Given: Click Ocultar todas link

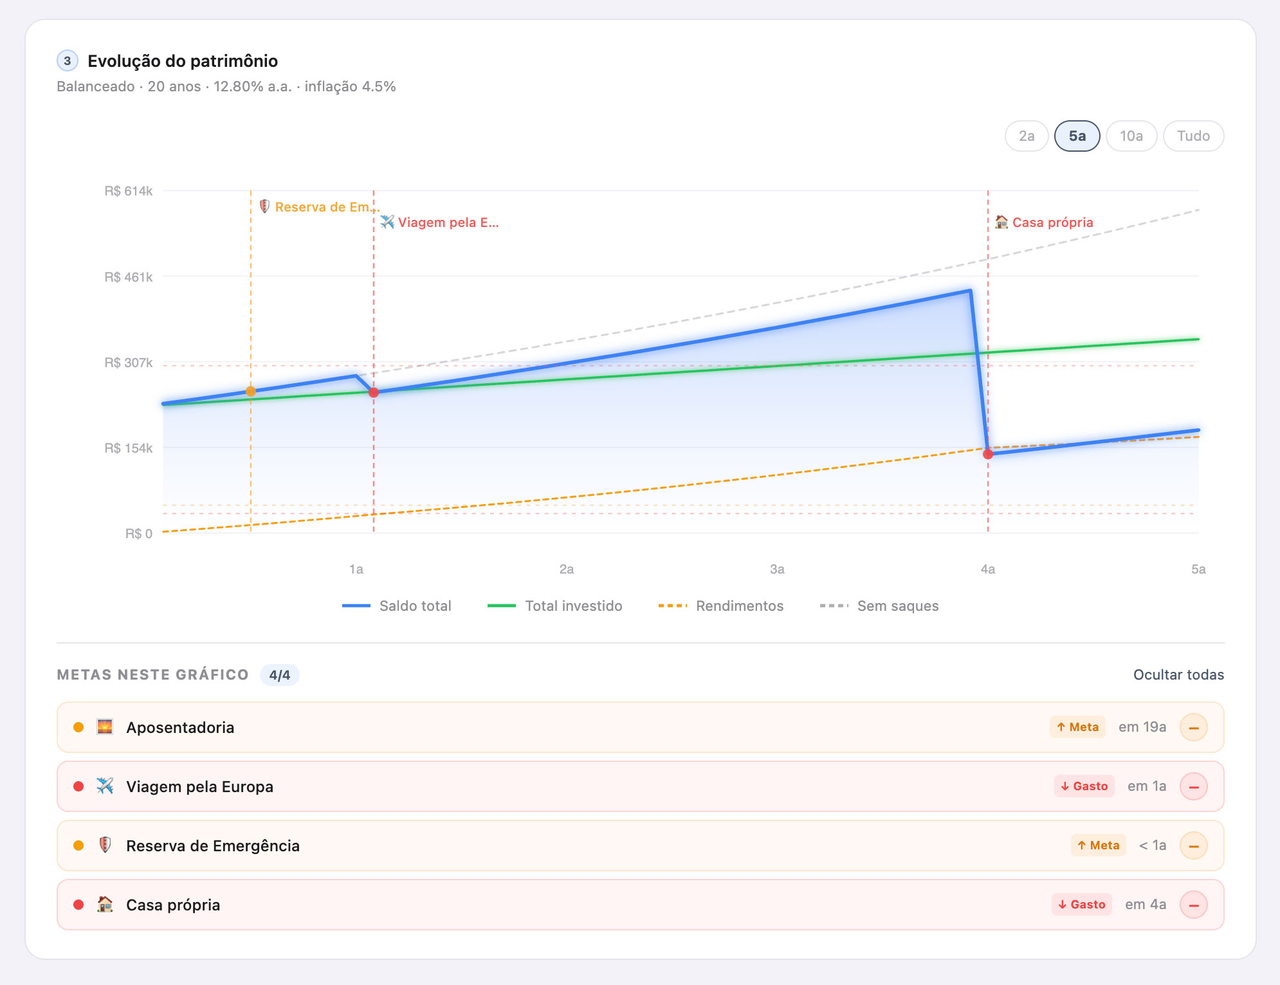Looking at the screenshot, I should click(1178, 674).
